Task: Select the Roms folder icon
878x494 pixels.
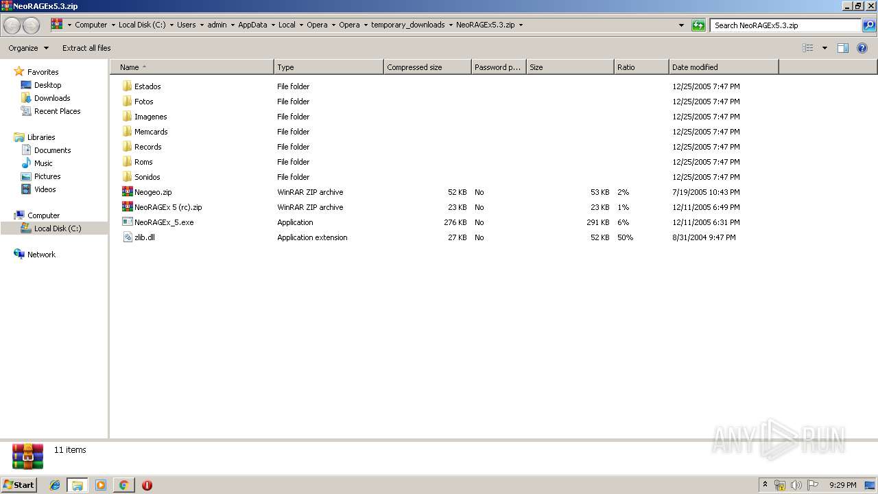Action: [127, 162]
